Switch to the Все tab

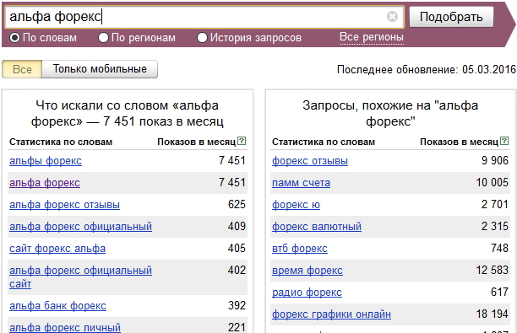[22, 69]
